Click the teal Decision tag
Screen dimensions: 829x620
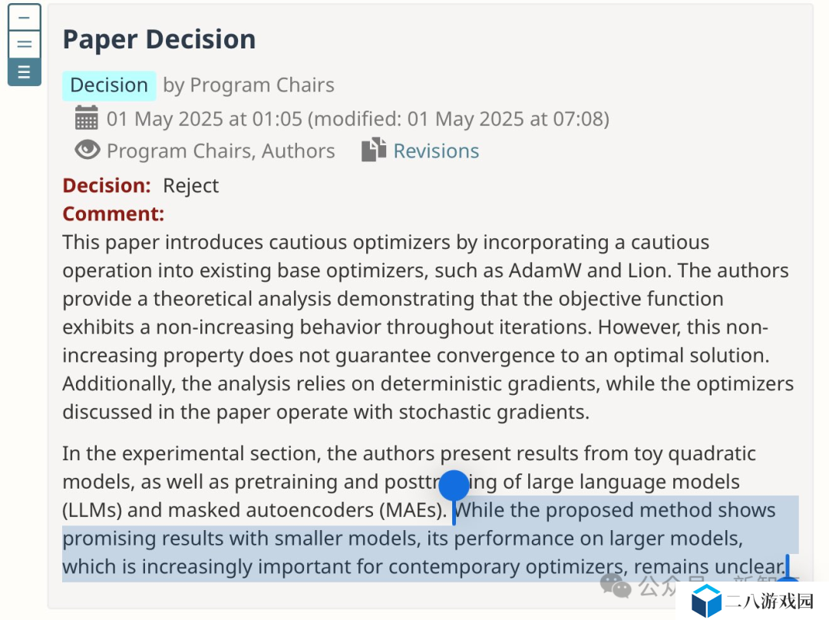[109, 86]
